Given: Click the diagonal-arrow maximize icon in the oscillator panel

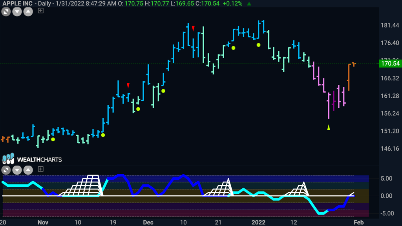Looking at the screenshot, I should click(x=6, y=170).
